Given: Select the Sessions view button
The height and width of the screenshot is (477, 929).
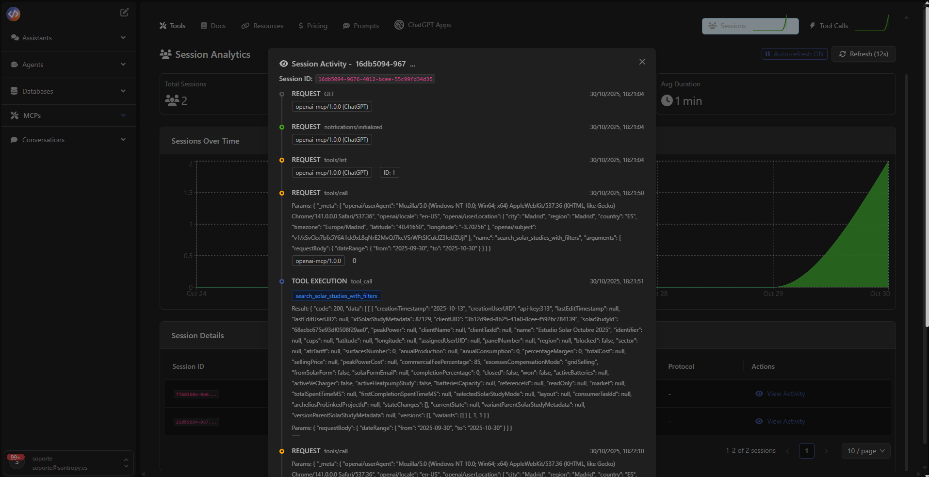Looking at the screenshot, I should click(x=750, y=26).
